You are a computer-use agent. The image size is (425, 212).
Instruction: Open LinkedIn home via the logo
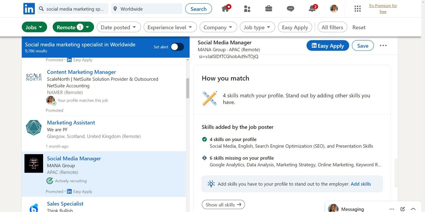tap(29, 9)
